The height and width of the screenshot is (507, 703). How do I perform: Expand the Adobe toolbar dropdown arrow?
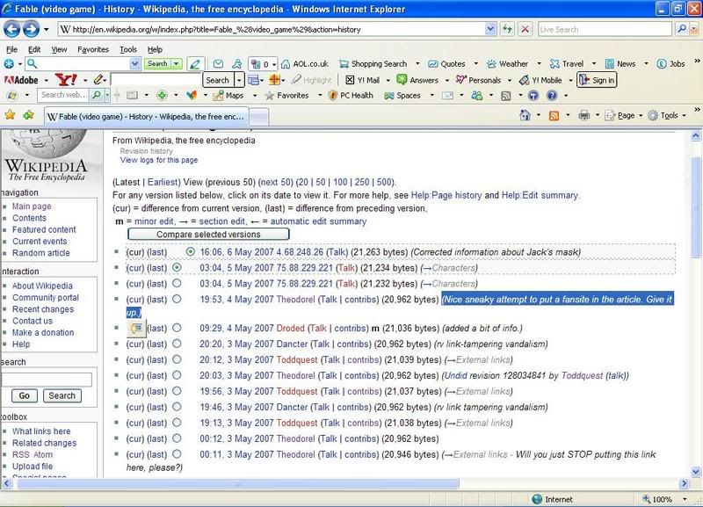pyautogui.click(x=47, y=80)
